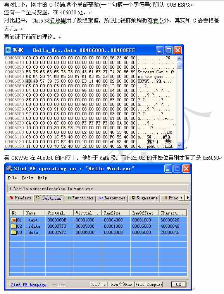
Task: Click the OK button
Action: pos(179,284)
